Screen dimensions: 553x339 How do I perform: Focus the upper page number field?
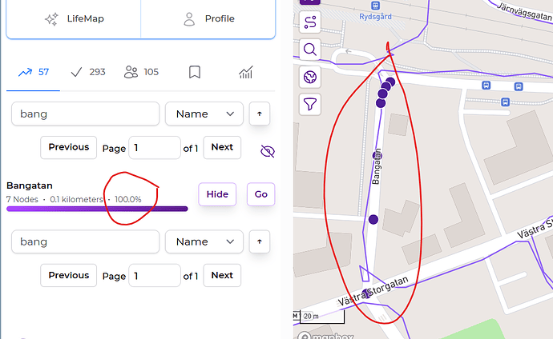tap(155, 148)
